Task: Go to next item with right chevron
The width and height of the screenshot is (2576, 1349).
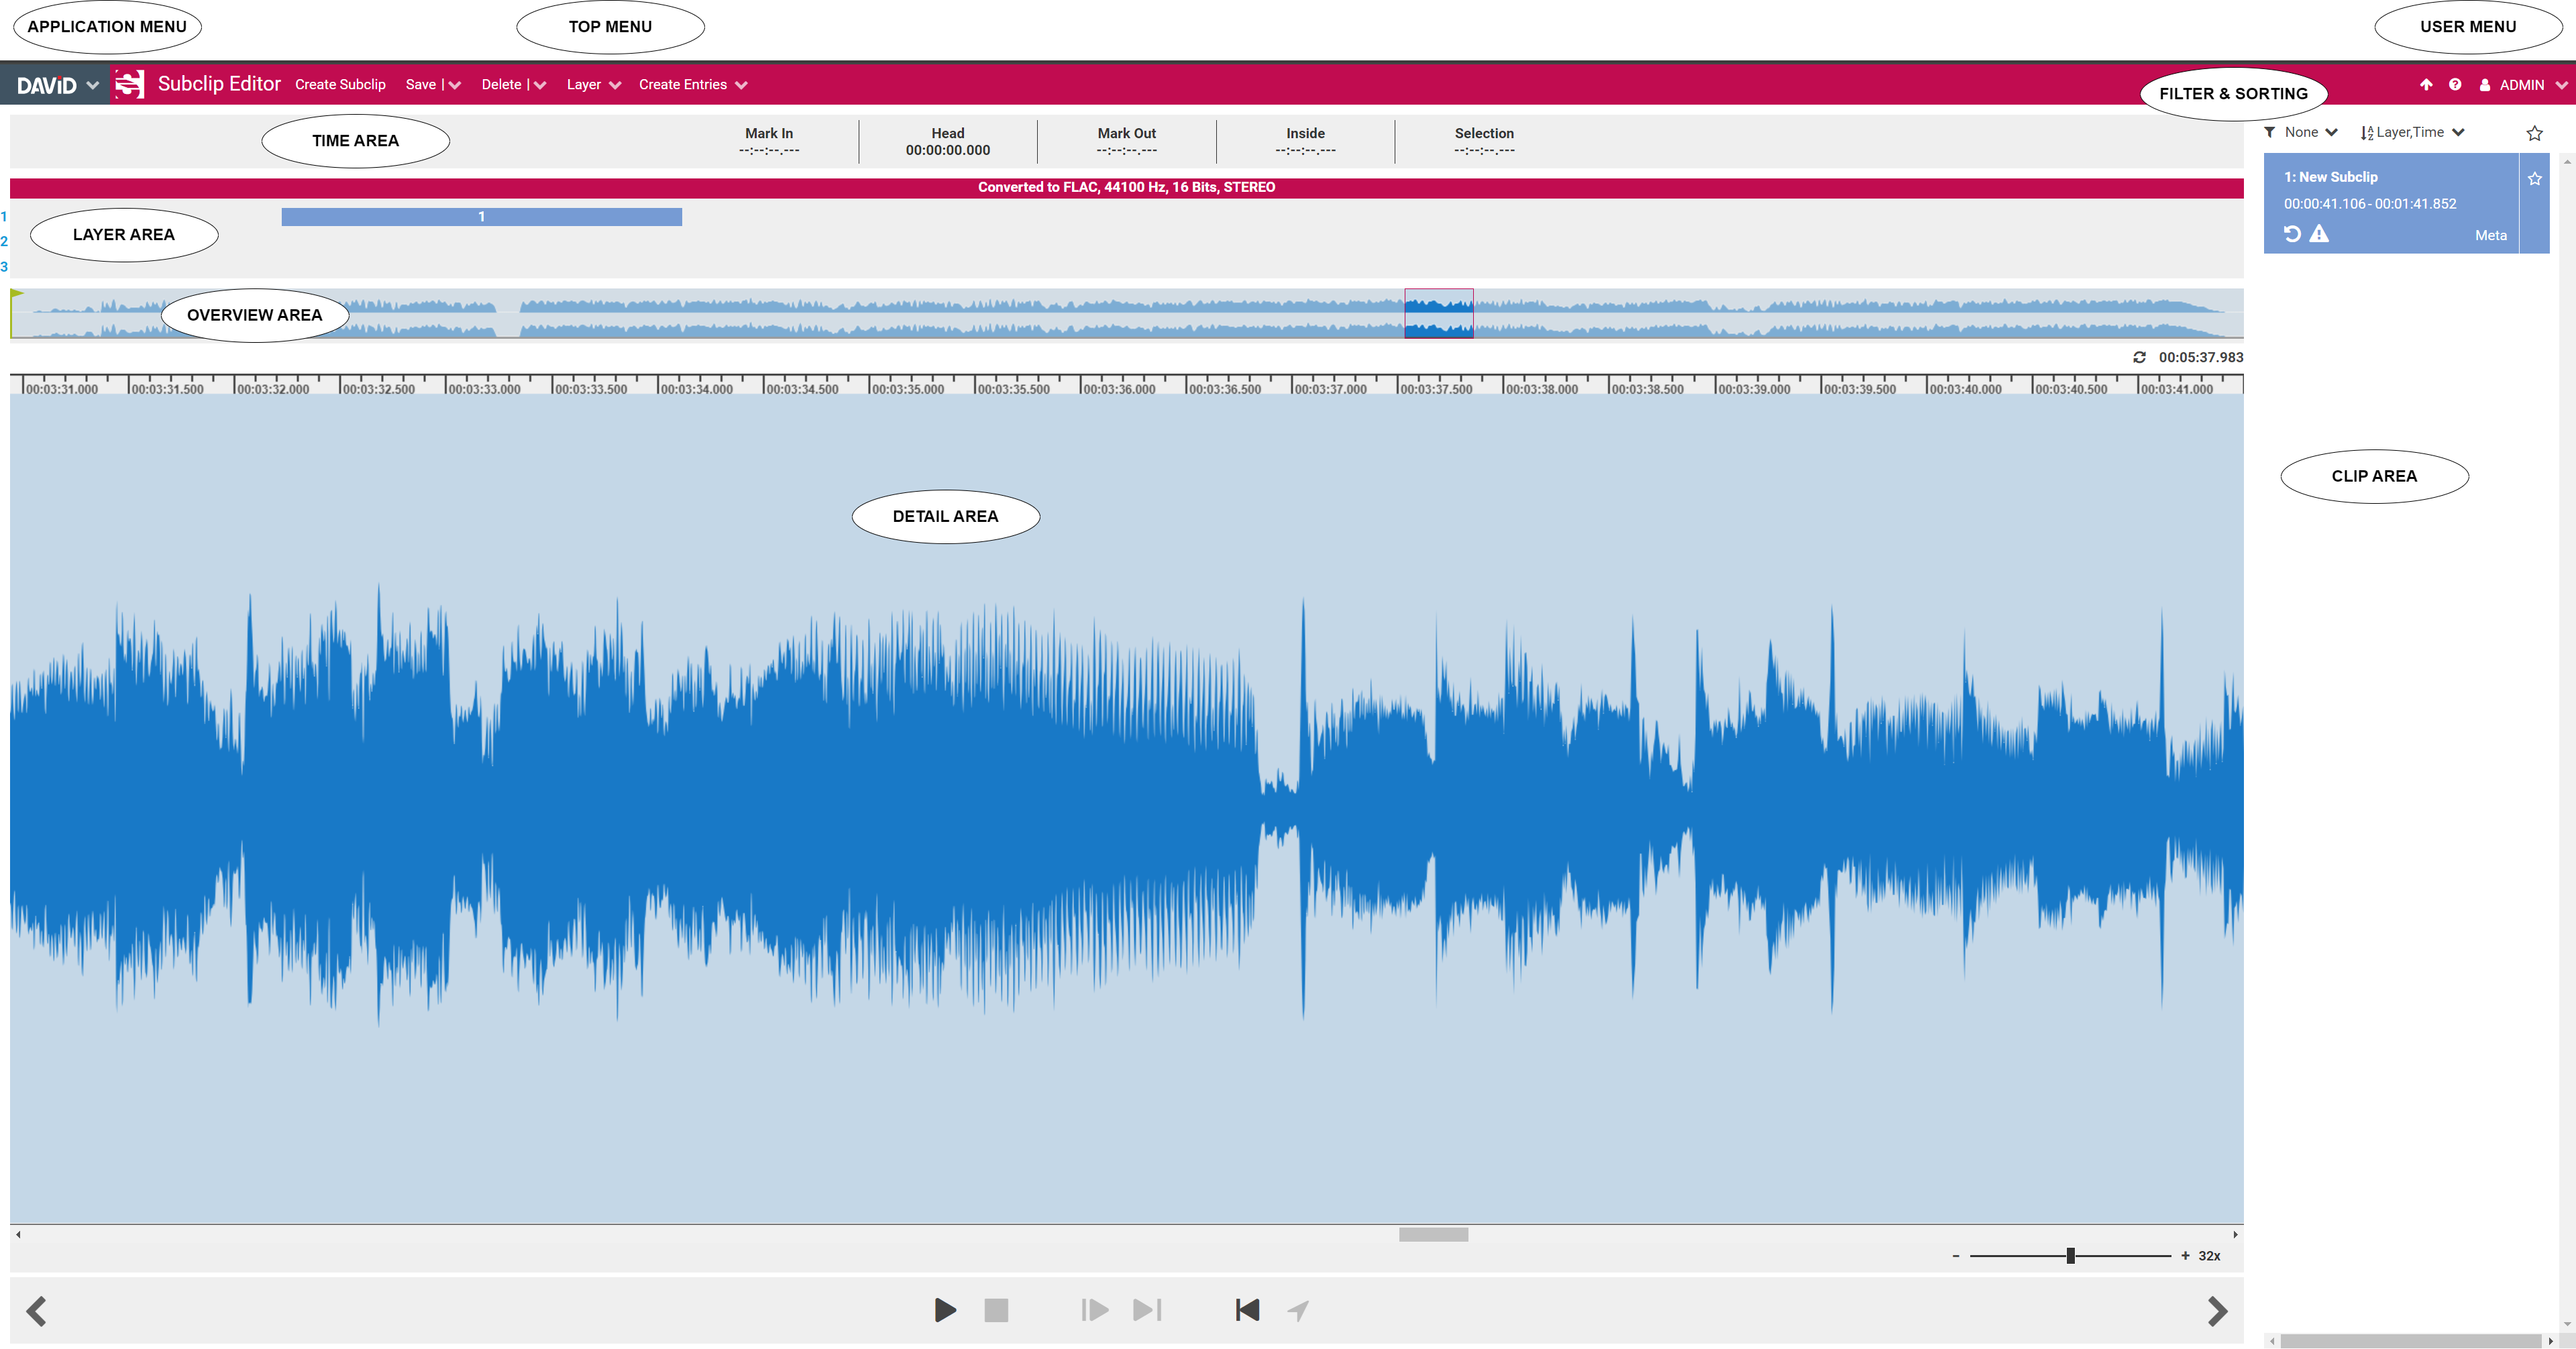Action: pos(2217,1311)
